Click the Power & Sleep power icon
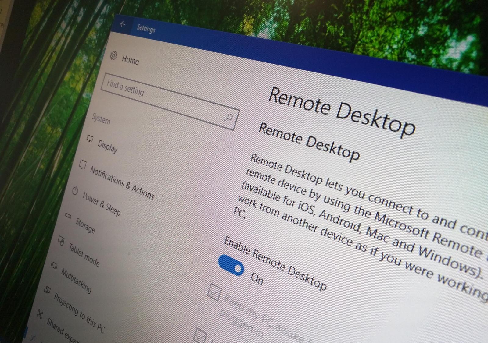This screenshot has width=488, height=343. point(75,191)
